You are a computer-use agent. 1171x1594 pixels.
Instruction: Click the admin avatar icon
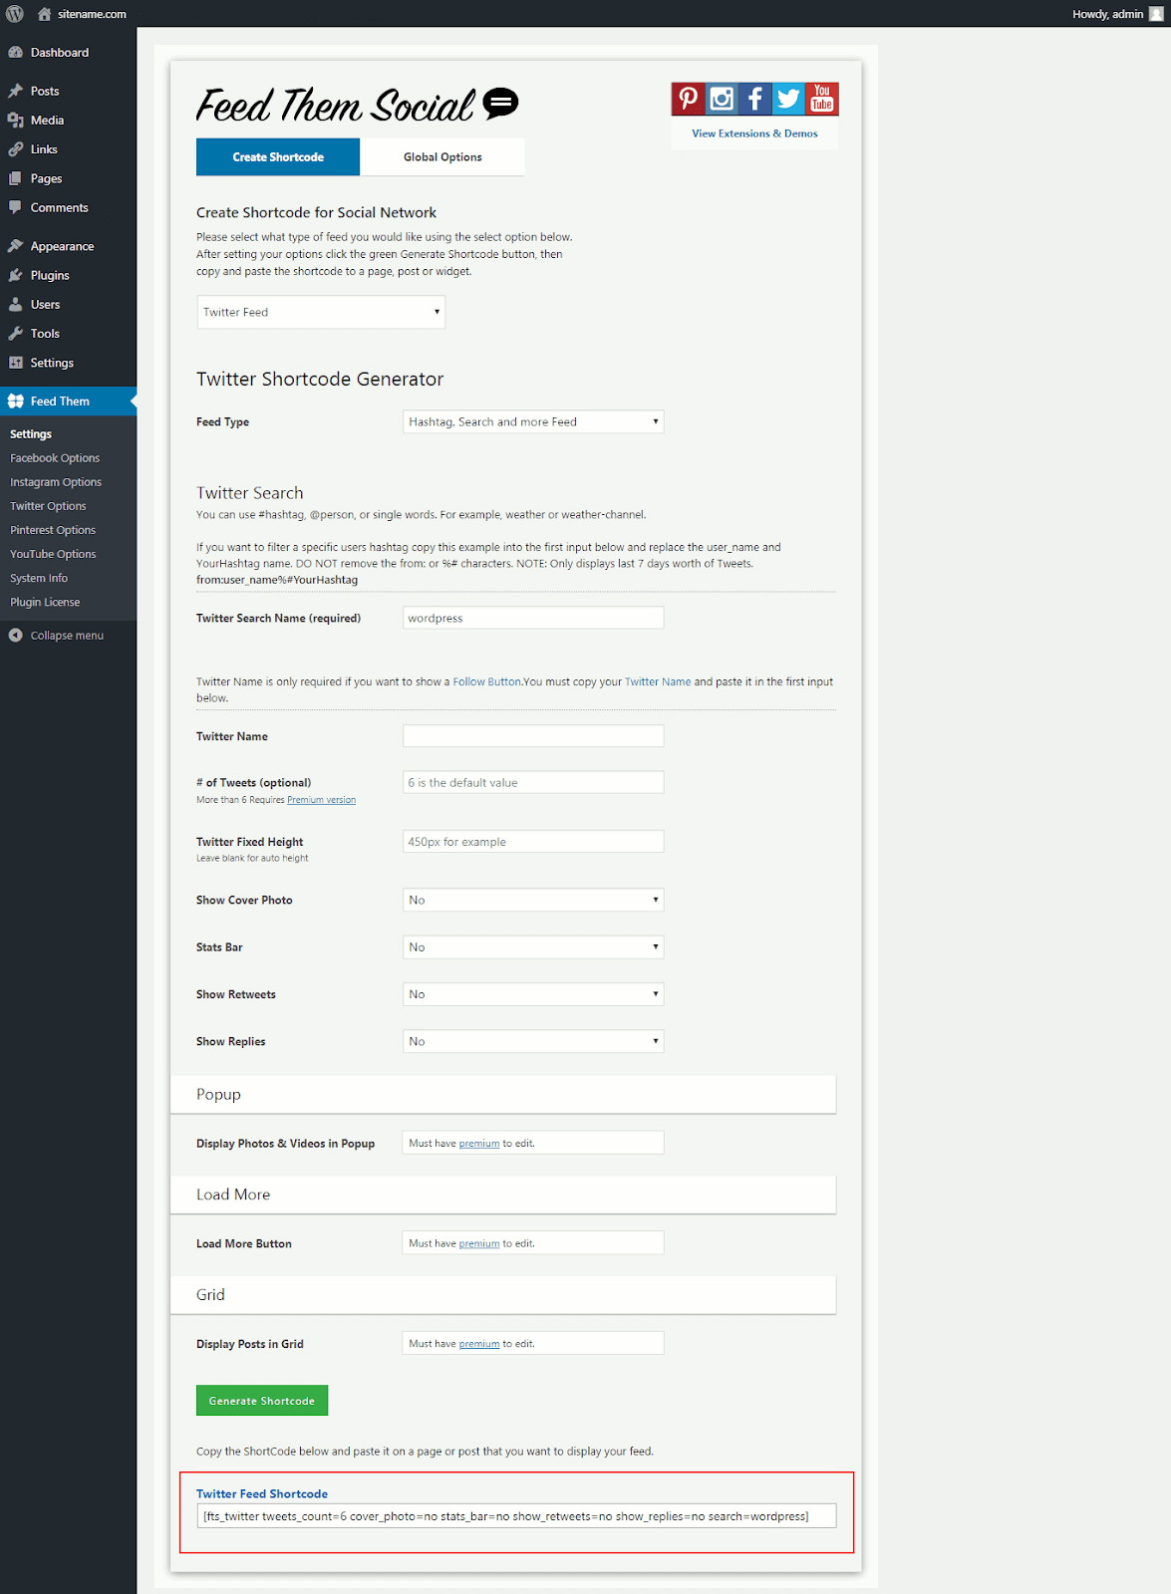[x=1156, y=14]
